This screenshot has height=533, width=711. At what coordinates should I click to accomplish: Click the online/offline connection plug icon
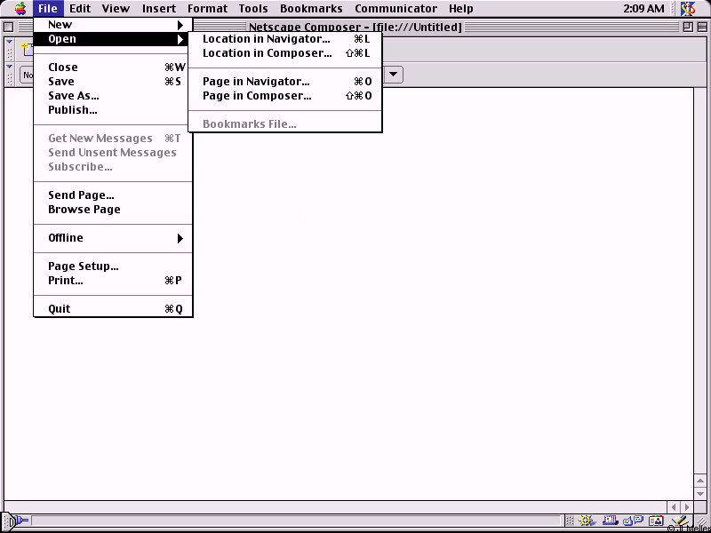click(x=17, y=521)
